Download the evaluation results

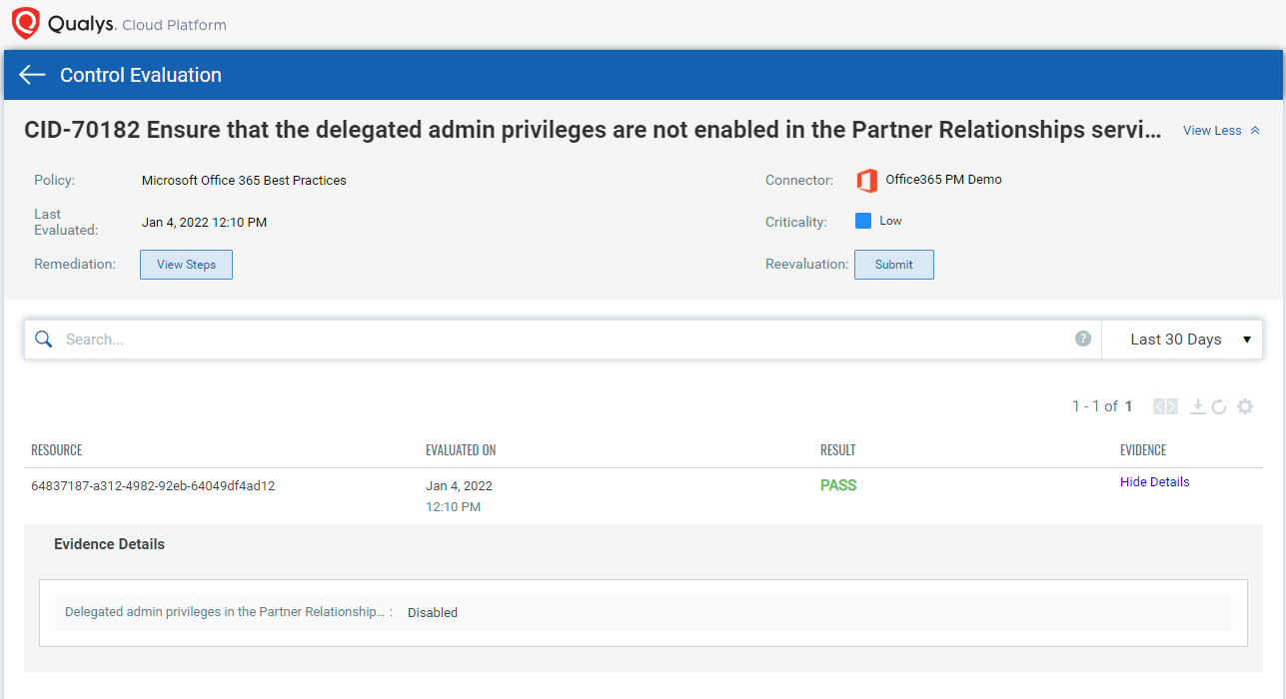coord(1198,406)
